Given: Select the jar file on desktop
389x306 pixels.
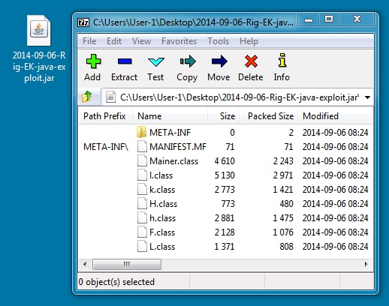Looking at the screenshot, I should [39, 49].
